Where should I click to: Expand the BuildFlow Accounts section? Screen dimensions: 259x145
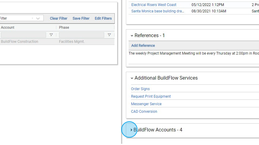(x=131, y=130)
